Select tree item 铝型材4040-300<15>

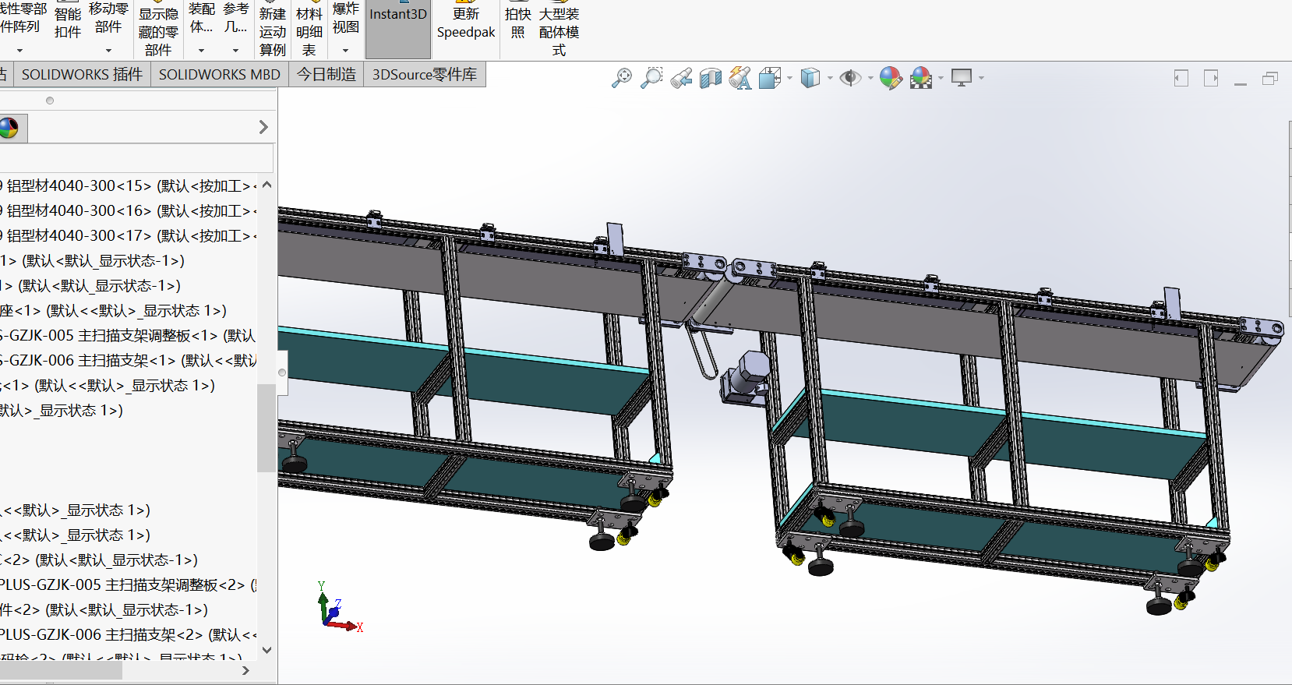129,186
